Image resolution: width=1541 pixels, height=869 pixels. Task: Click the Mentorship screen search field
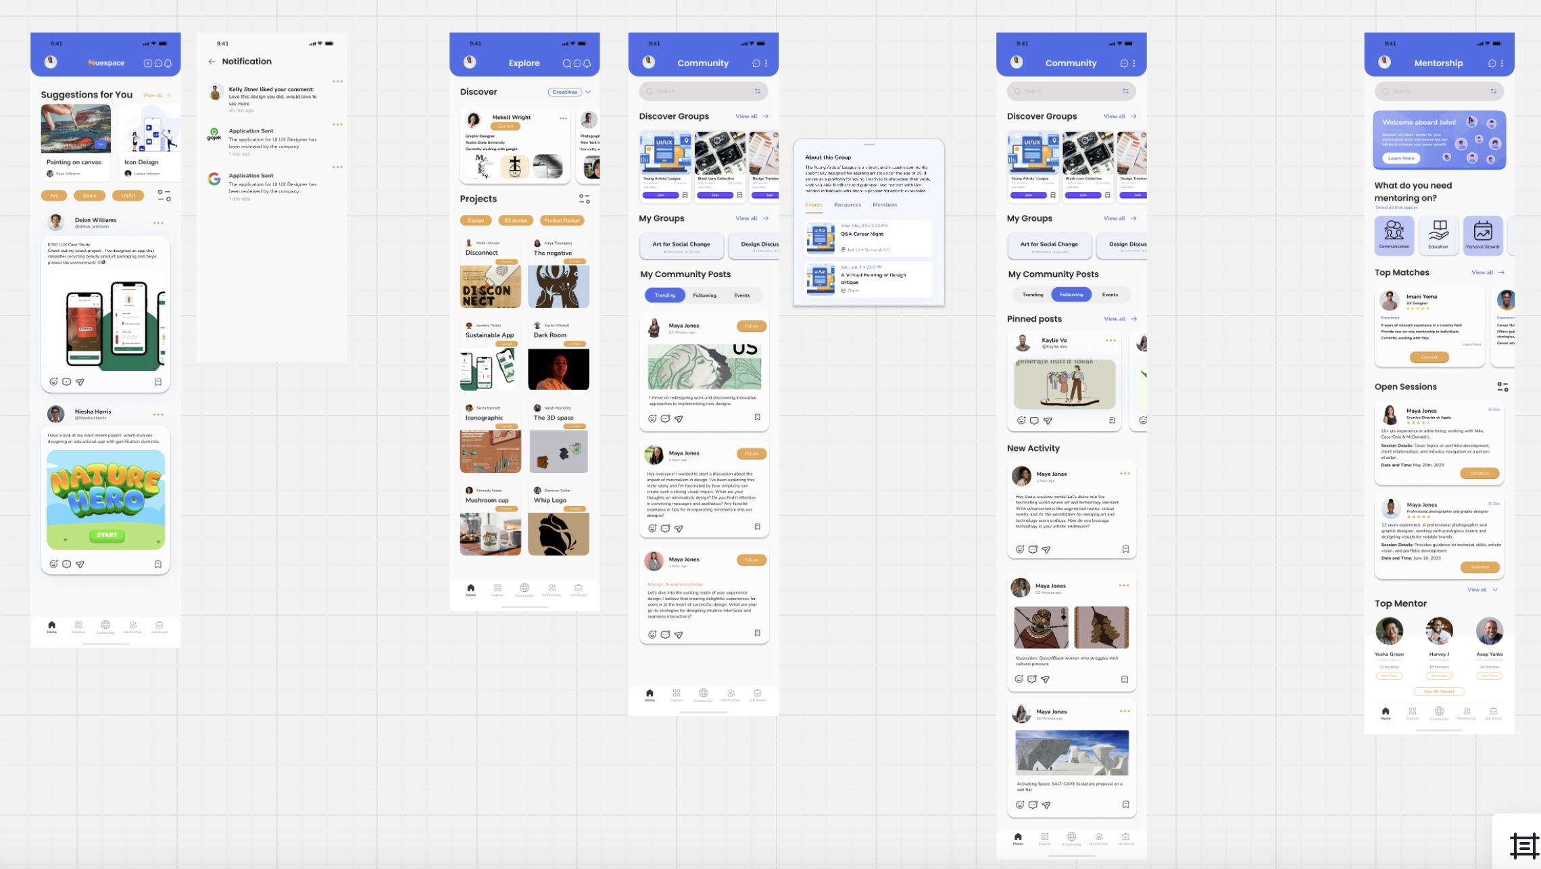coord(1440,91)
